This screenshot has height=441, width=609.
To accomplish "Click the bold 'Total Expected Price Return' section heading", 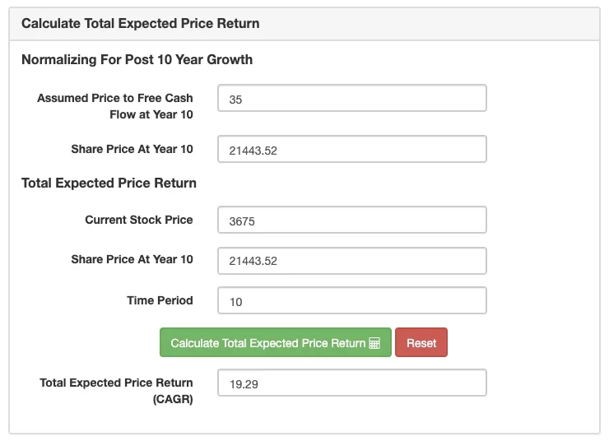I will tap(109, 183).
